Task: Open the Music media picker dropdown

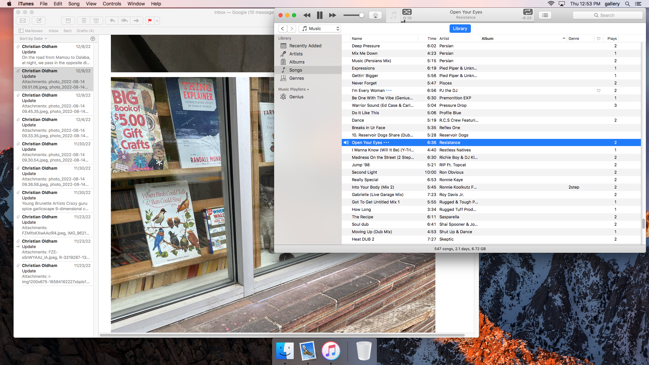Action: [x=320, y=28]
